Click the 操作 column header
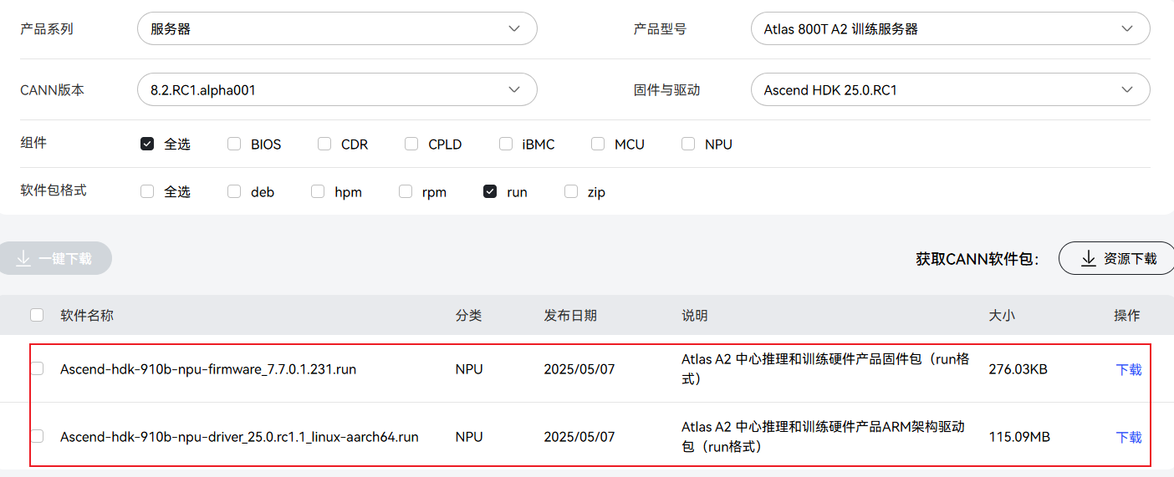The width and height of the screenshot is (1174, 477). [x=1127, y=316]
